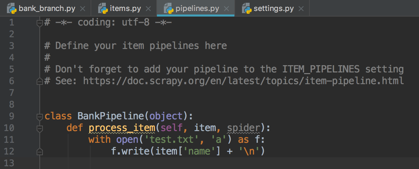
Task: Toggle the comment fold end marker at line 6
Action: click(x=39, y=82)
